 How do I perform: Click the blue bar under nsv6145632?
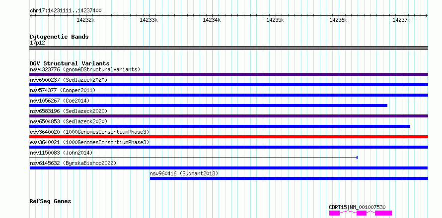(228, 168)
